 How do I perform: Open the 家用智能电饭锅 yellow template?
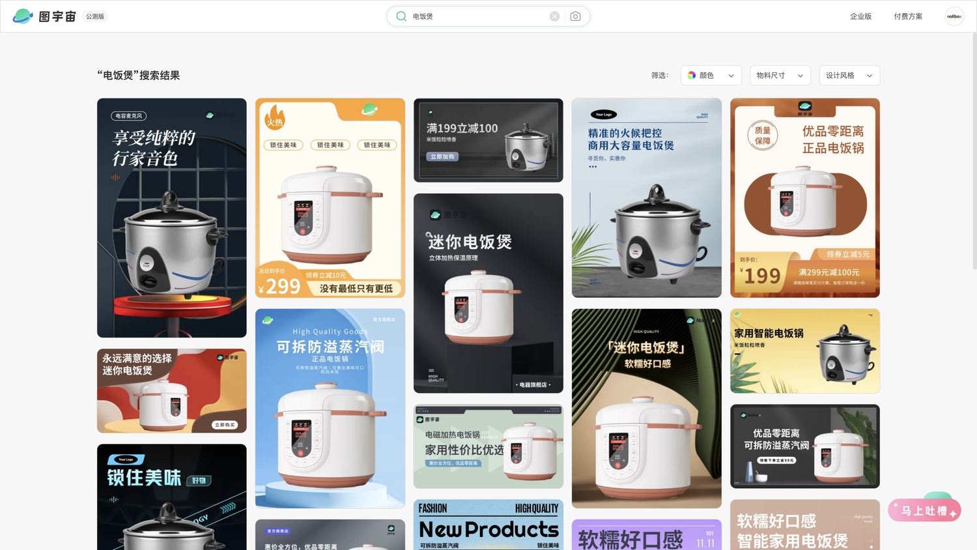click(805, 351)
